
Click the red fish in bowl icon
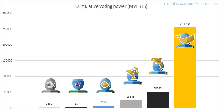click(78, 86)
